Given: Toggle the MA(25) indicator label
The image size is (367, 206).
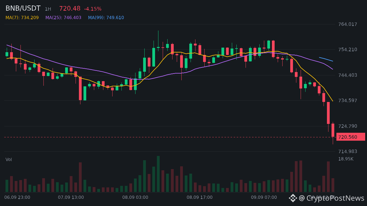Looking at the screenshot, I should click(63, 18).
